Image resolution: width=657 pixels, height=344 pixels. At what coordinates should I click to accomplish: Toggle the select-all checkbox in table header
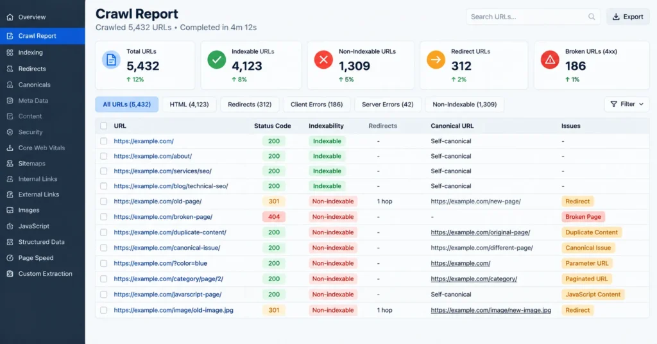coord(103,126)
